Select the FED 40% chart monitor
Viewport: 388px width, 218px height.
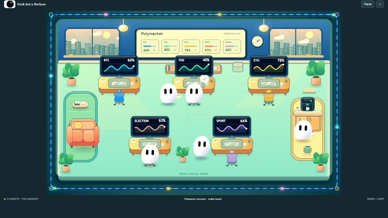tap(194, 66)
